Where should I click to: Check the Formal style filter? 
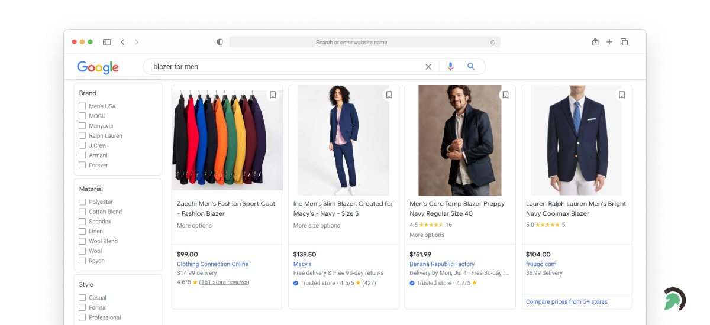click(82, 307)
